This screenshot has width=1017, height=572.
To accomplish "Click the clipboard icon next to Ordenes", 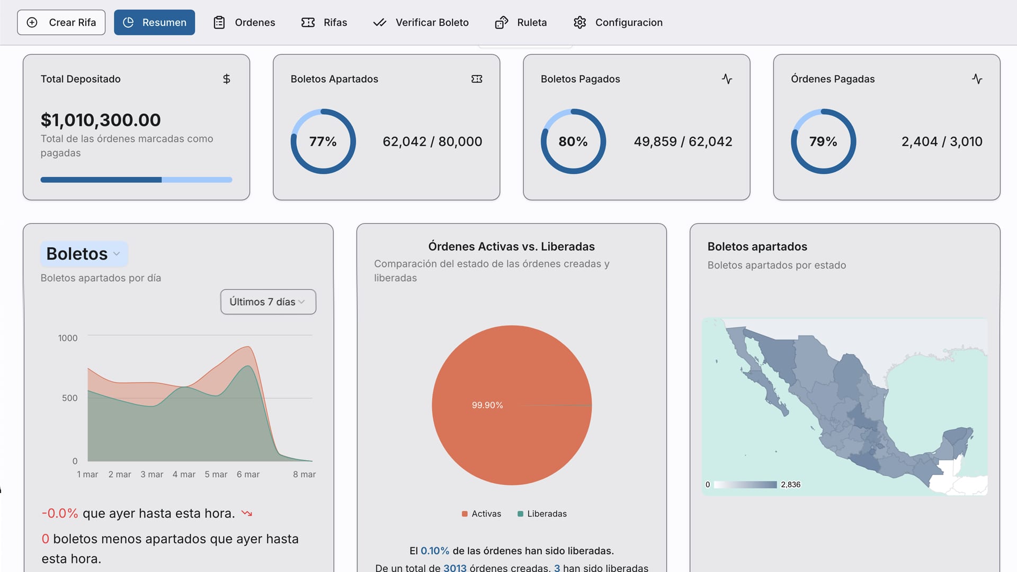I will pyautogui.click(x=219, y=22).
